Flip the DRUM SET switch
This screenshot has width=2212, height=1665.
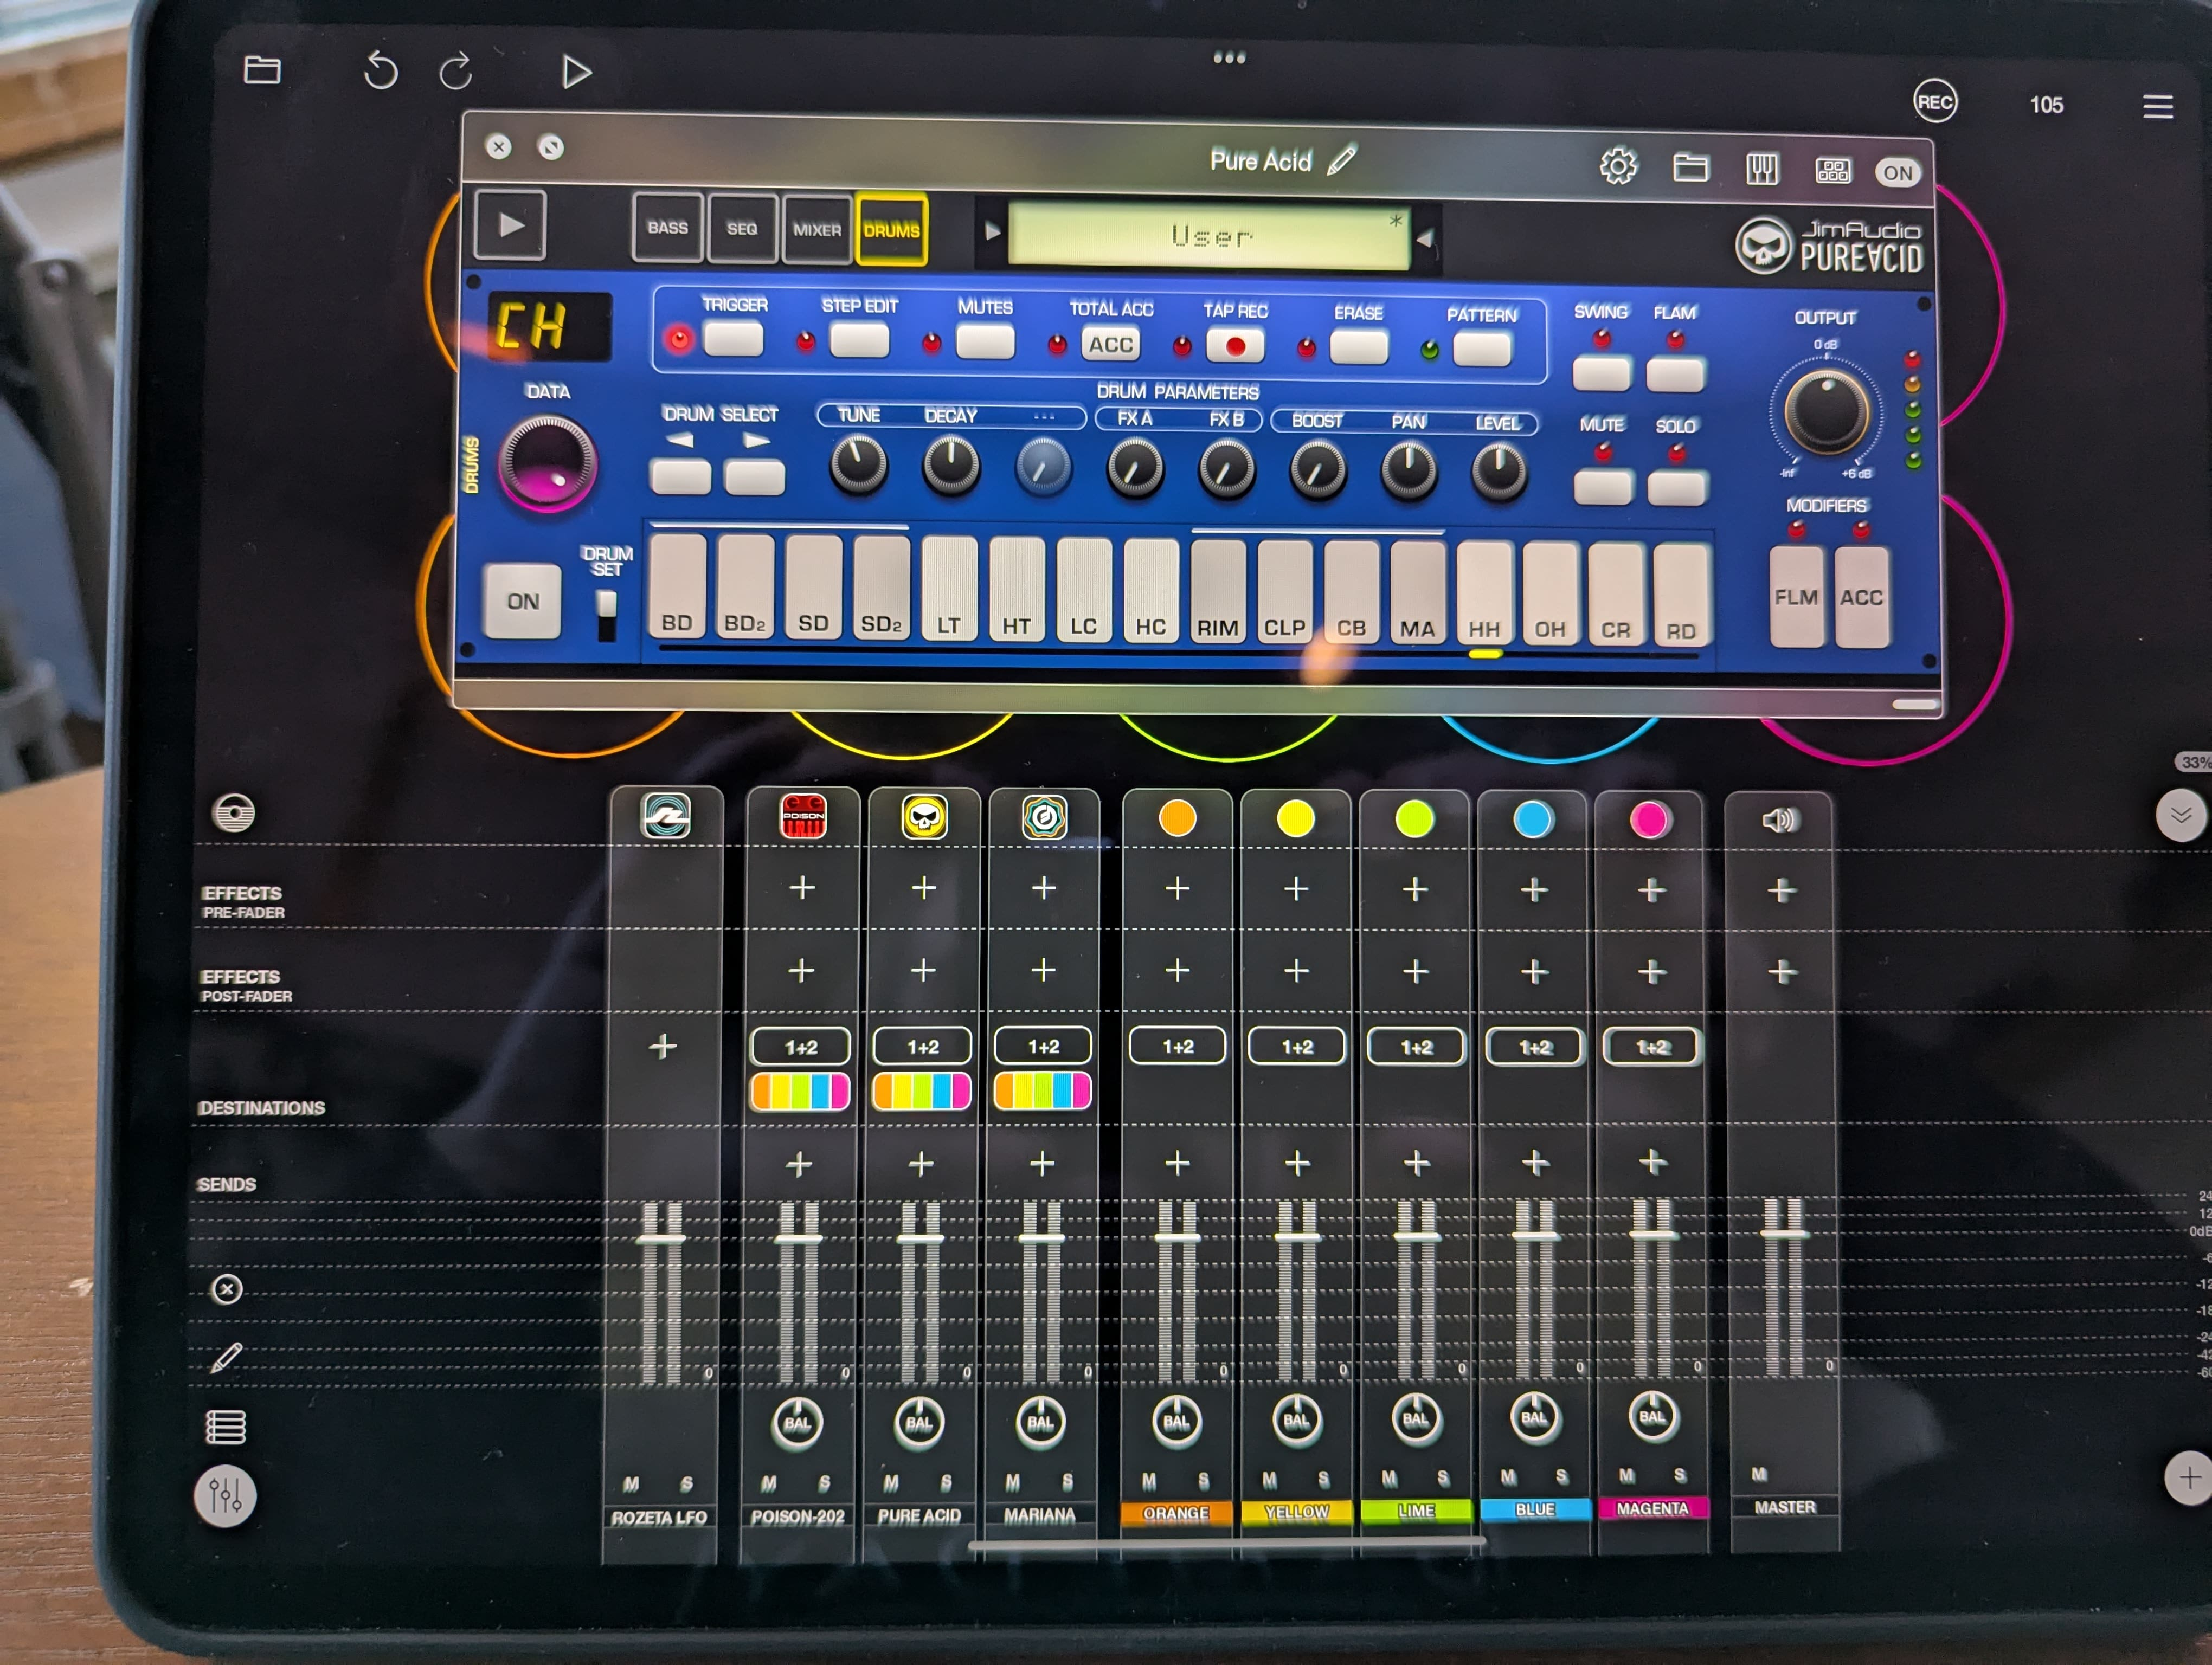[x=606, y=614]
